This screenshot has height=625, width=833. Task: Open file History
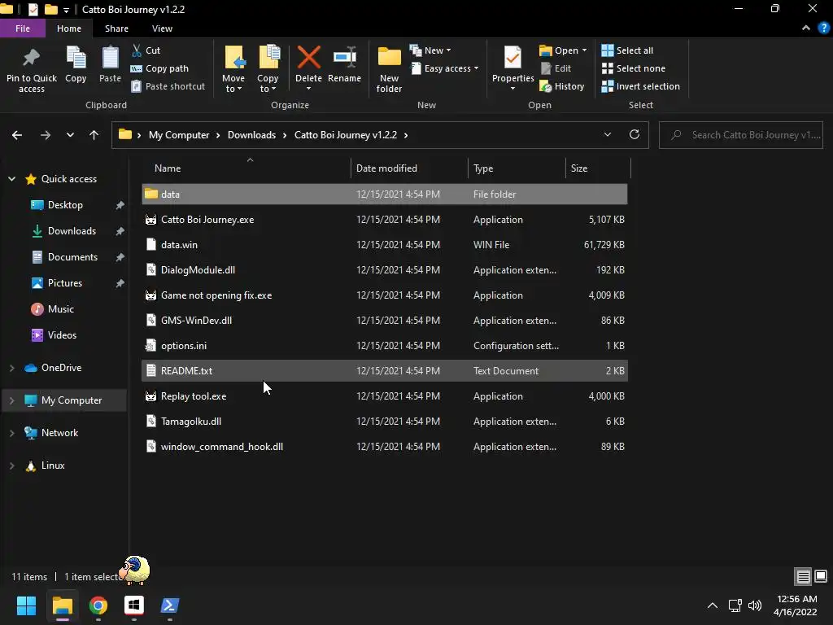tap(561, 86)
